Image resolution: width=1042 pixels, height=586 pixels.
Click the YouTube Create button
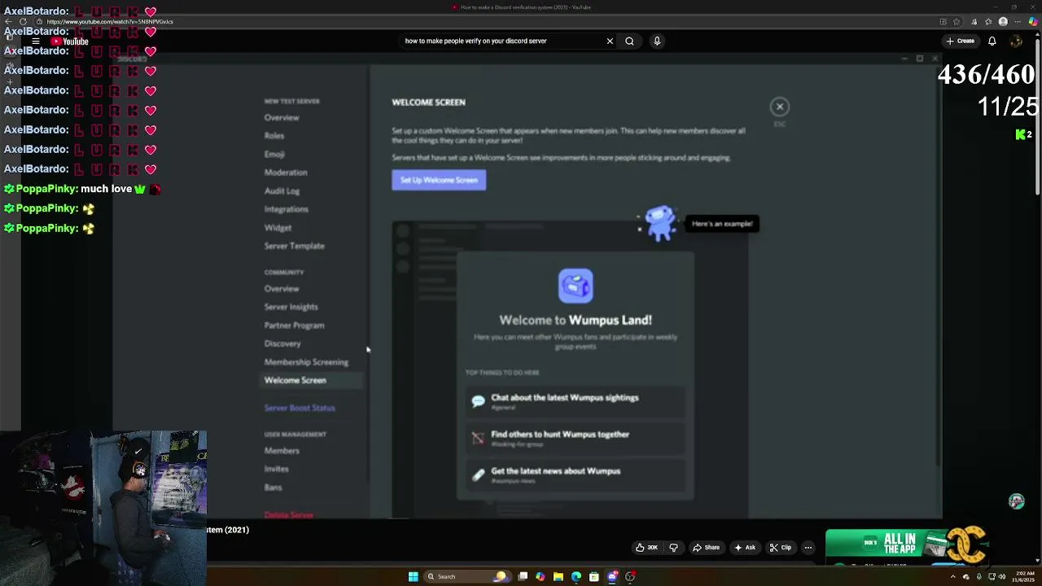point(961,41)
